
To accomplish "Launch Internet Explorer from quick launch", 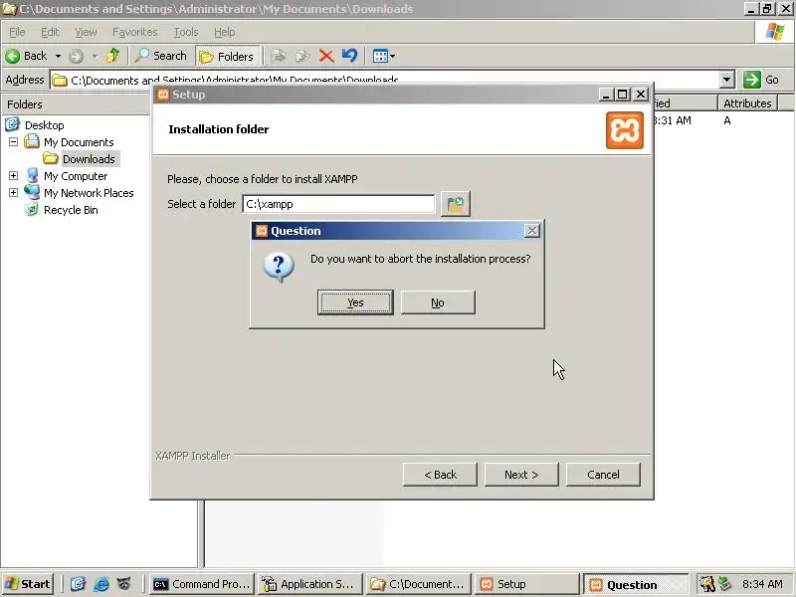I will pyautogui.click(x=101, y=584).
